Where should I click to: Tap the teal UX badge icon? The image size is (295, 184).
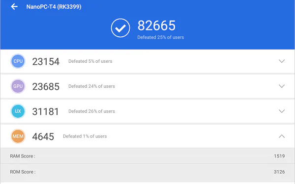tap(18, 111)
